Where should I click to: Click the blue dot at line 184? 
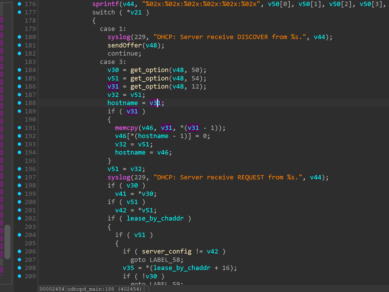19,70
